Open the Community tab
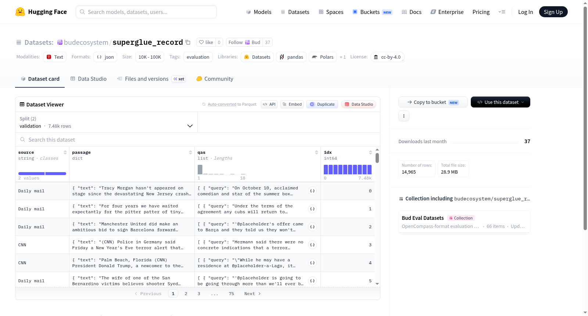 215,79
